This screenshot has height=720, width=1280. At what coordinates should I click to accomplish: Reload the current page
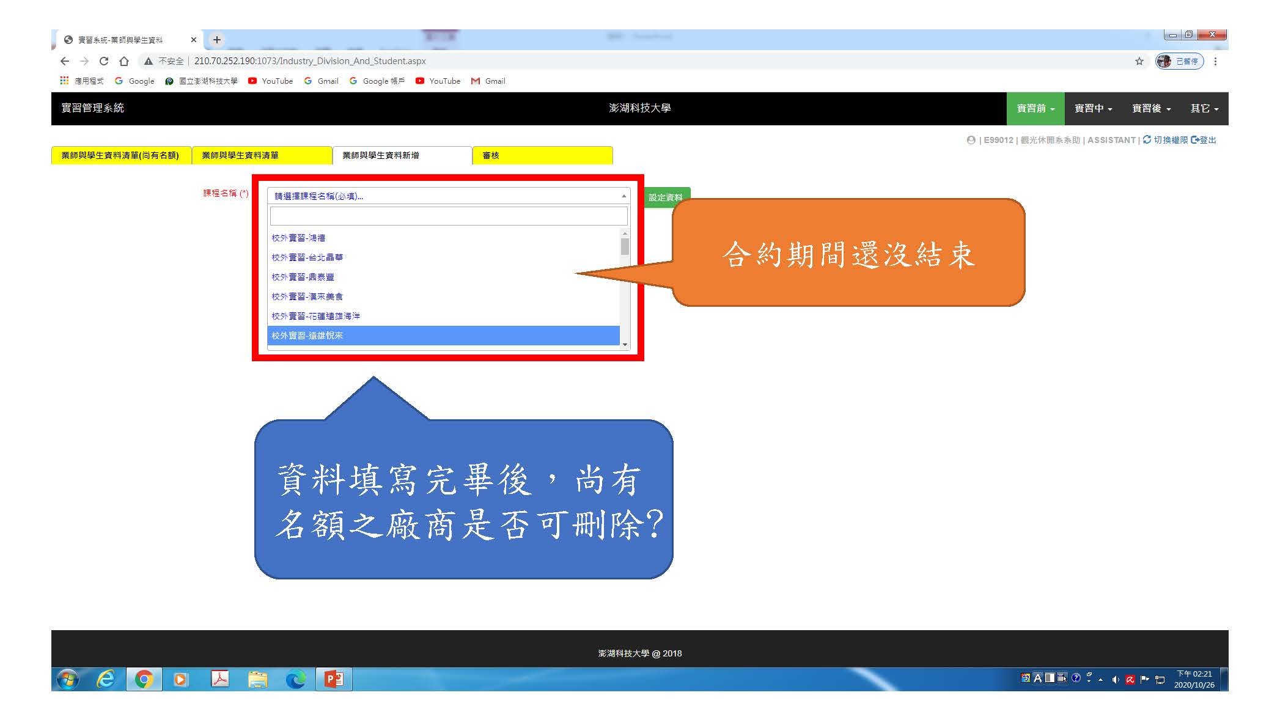pos(104,61)
